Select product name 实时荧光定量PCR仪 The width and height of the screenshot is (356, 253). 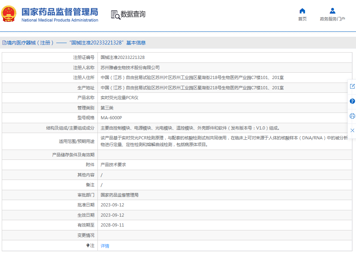click(x=119, y=98)
